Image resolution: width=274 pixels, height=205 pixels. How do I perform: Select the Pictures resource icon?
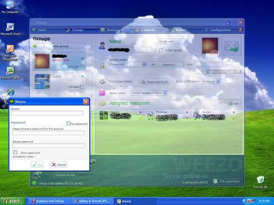150,115
